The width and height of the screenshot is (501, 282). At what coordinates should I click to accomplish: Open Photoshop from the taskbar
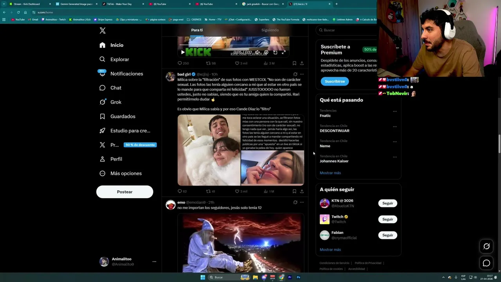click(298, 277)
